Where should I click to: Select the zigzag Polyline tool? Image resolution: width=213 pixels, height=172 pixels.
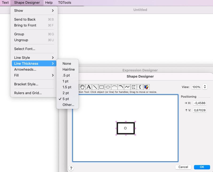(x=127, y=87)
